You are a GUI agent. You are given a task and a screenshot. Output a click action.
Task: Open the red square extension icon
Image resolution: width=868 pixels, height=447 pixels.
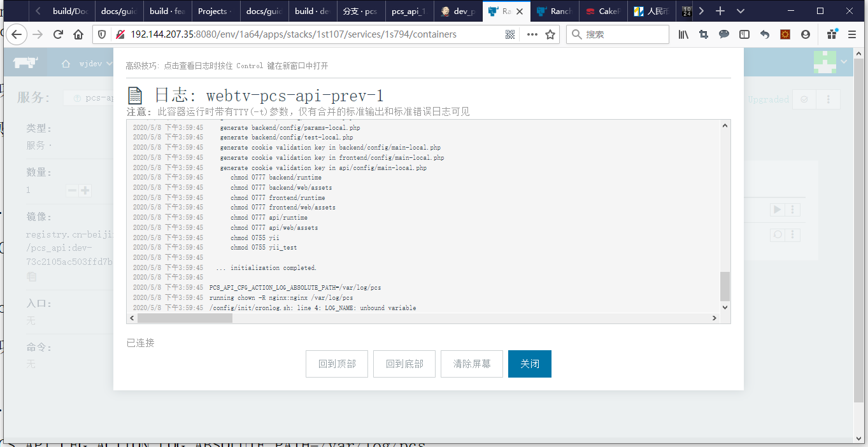tap(785, 34)
